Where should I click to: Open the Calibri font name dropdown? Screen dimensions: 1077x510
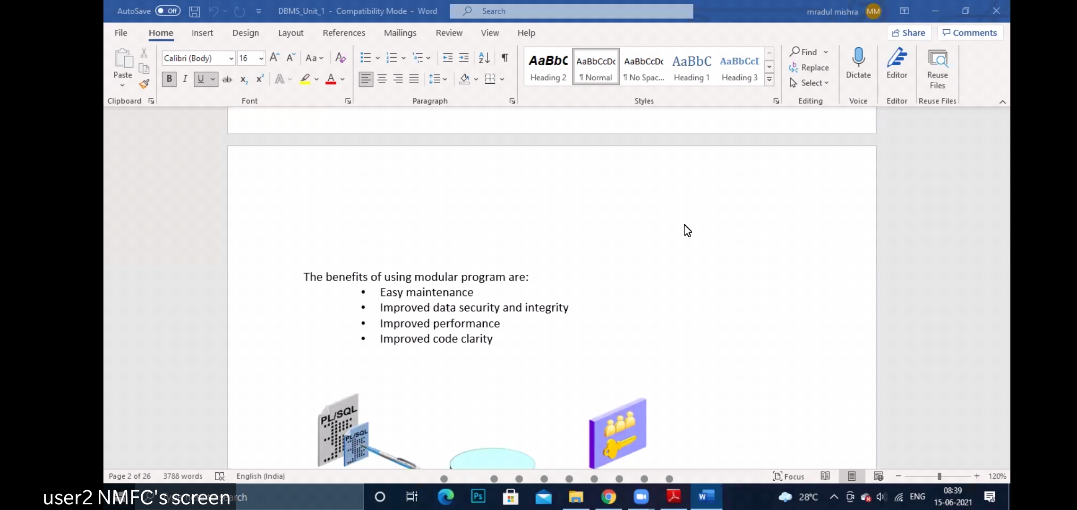pyautogui.click(x=231, y=58)
